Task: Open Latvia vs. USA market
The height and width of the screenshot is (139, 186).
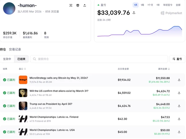Action: pos(52,130)
